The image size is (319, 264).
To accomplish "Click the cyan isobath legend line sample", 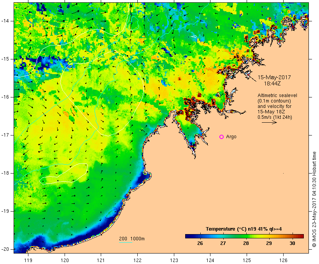I will coord(126,242).
